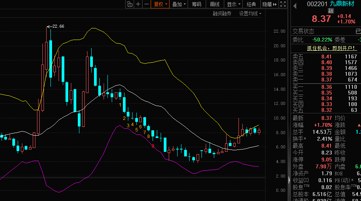The height and width of the screenshot is (201, 361).
Task: Click sell-four price 8.40
Action: coord(326,62)
